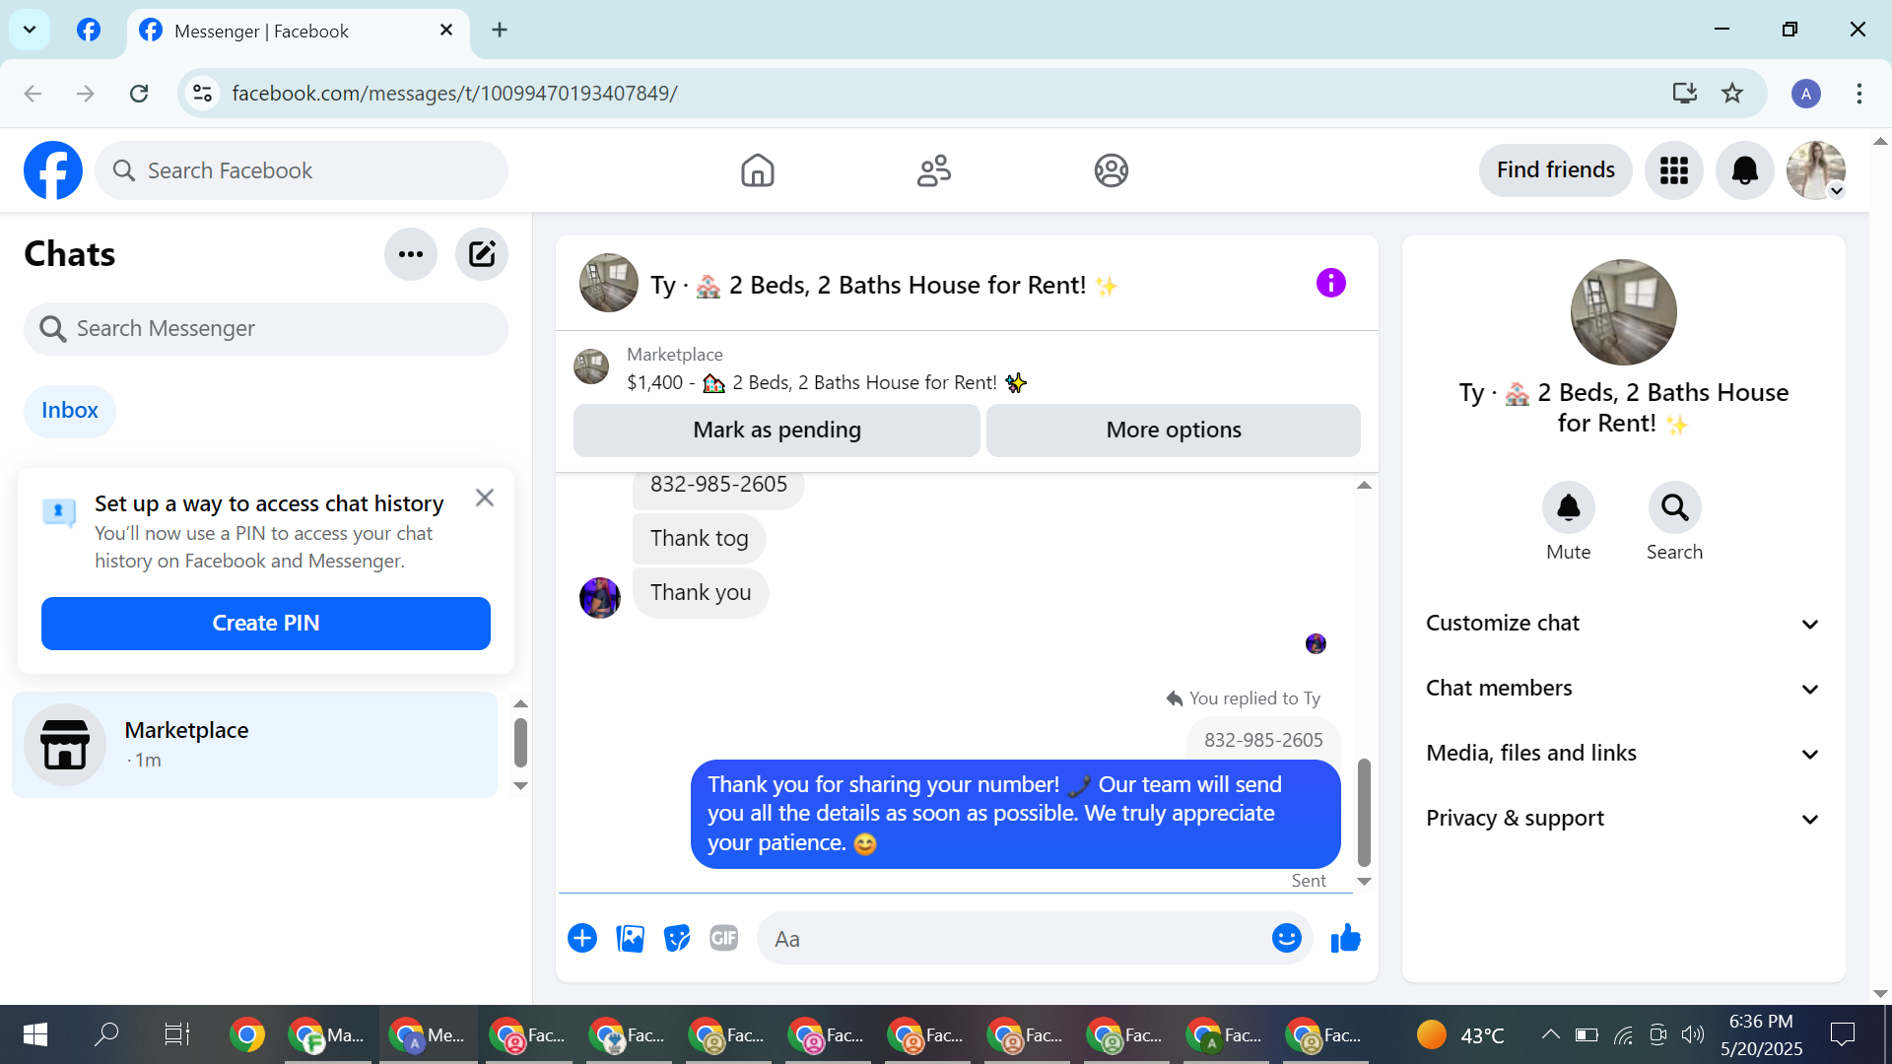Open more actions plus icon in composer
The width and height of the screenshot is (1892, 1064).
pyautogui.click(x=582, y=939)
